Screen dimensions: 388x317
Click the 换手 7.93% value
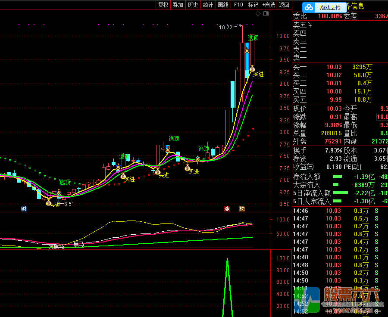coord(333,150)
